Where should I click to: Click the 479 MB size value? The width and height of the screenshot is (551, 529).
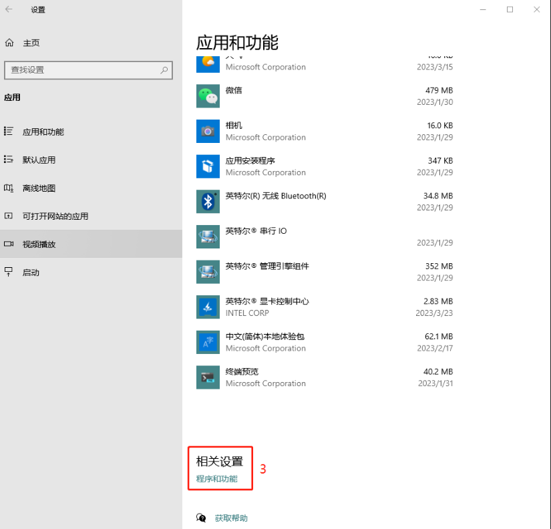pos(439,90)
